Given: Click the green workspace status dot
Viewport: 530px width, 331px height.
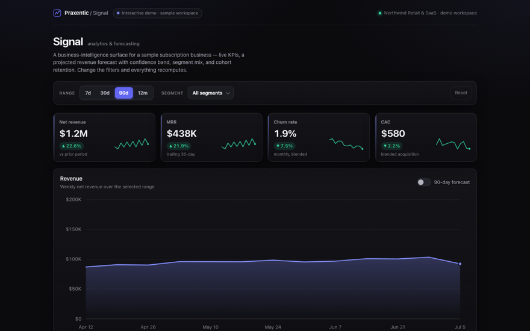Looking at the screenshot, I should point(380,13).
